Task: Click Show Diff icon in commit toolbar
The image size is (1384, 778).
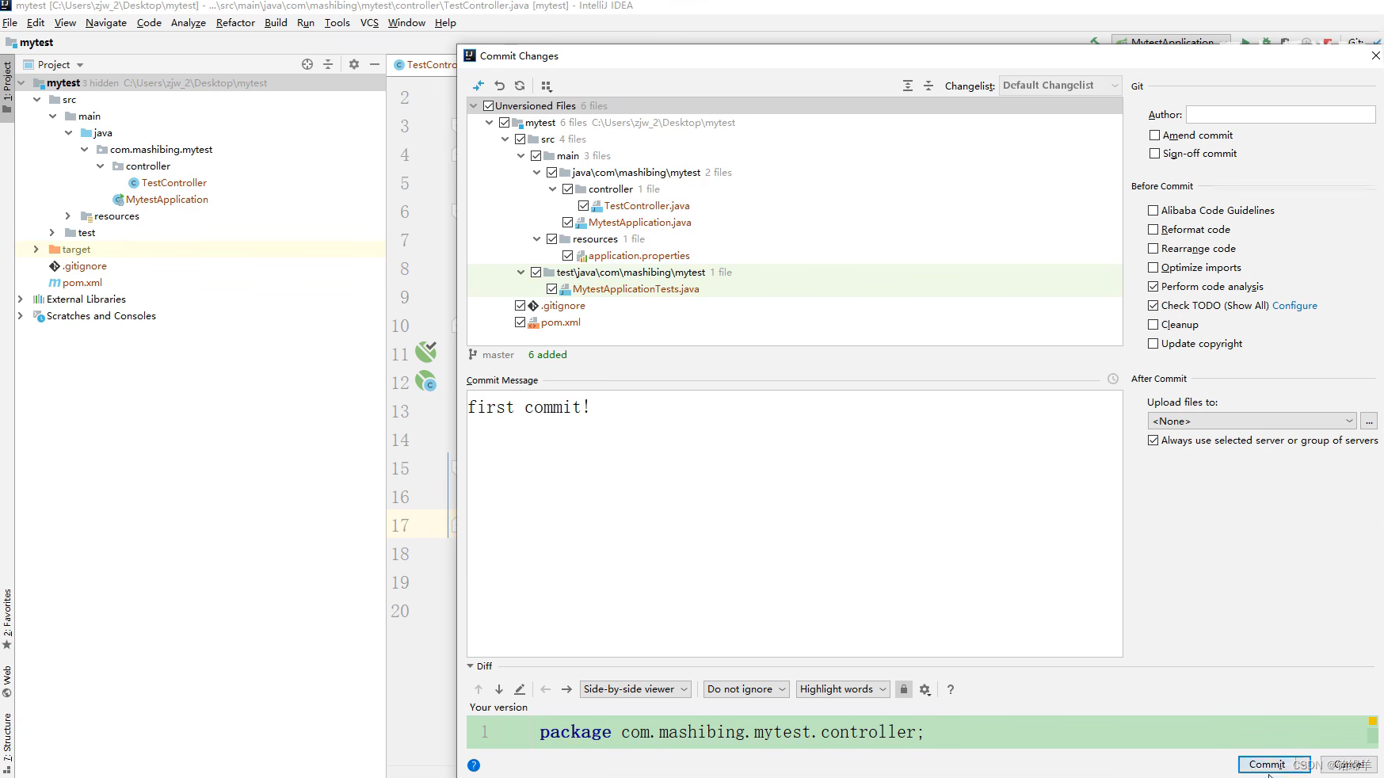Action: 478,86
